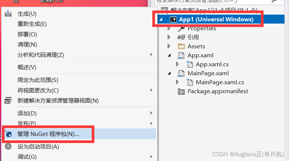This screenshot has width=289, height=161.
Task: Expand submenu arrow for 分析和代码清理
Action: (x=151, y=55)
